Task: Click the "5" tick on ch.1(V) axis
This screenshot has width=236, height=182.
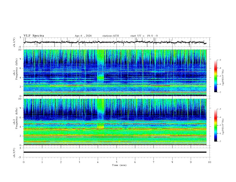Action: coord(21,37)
